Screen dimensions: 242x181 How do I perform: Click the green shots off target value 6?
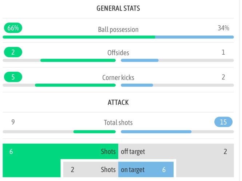point(11,152)
